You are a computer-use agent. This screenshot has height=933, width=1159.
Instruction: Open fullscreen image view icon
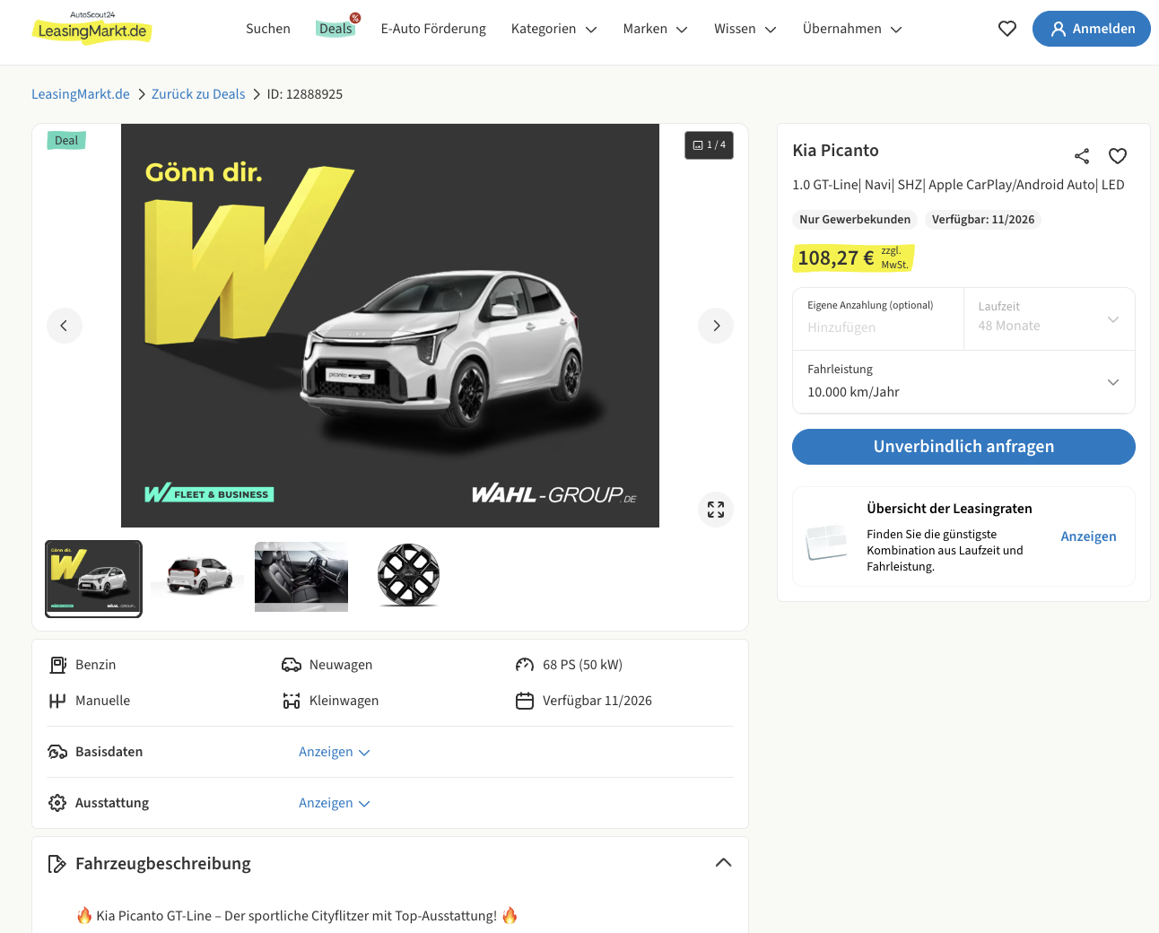pos(716,510)
